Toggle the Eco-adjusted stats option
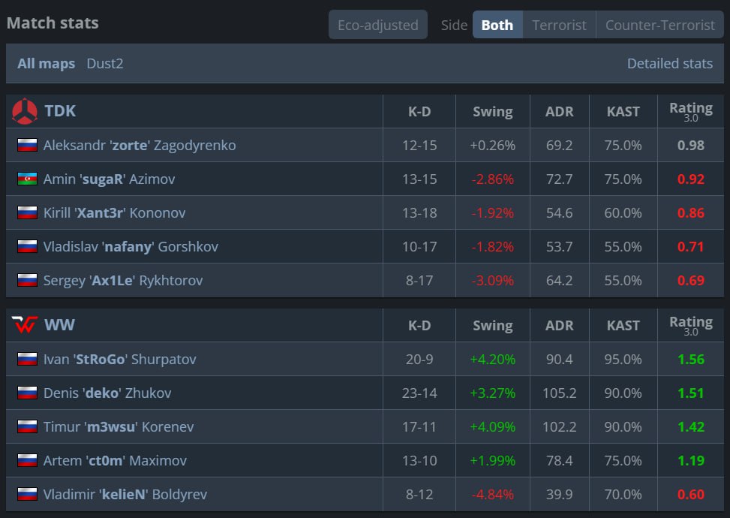Image resolution: width=730 pixels, height=518 pixels. tap(377, 25)
